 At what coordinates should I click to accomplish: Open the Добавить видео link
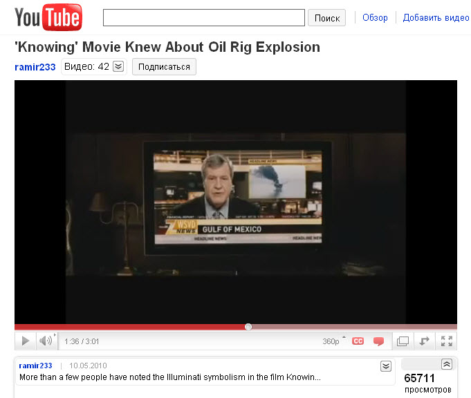pyautogui.click(x=436, y=18)
